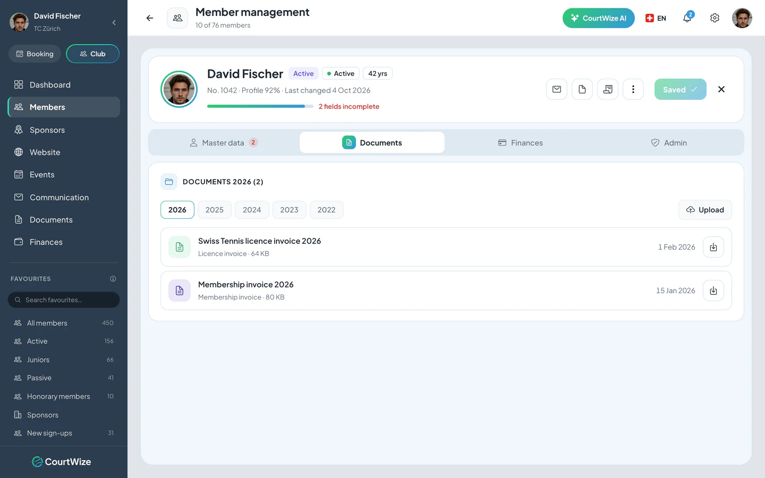Send email to member via envelope icon
The height and width of the screenshot is (478, 765).
[x=556, y=89]
